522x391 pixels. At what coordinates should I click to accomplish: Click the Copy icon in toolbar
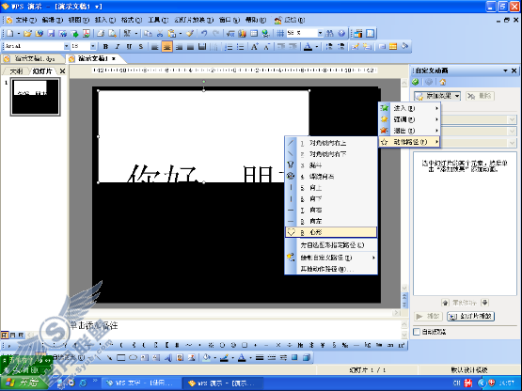pyautogui.click(x=148, y=33)
